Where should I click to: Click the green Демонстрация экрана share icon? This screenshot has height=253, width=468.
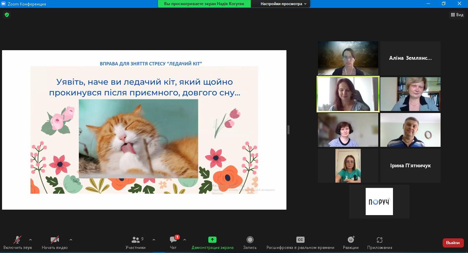pos(212,240)
